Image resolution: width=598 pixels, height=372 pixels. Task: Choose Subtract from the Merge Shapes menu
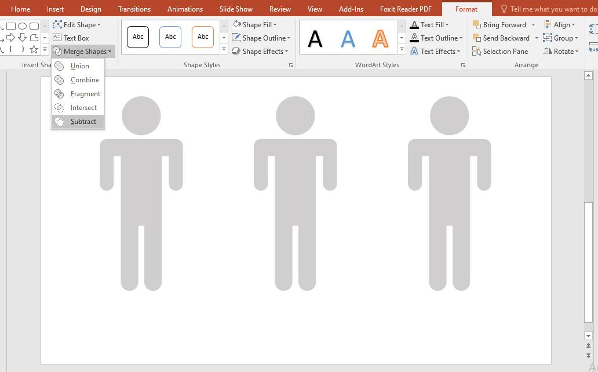[x=83, y=122]
